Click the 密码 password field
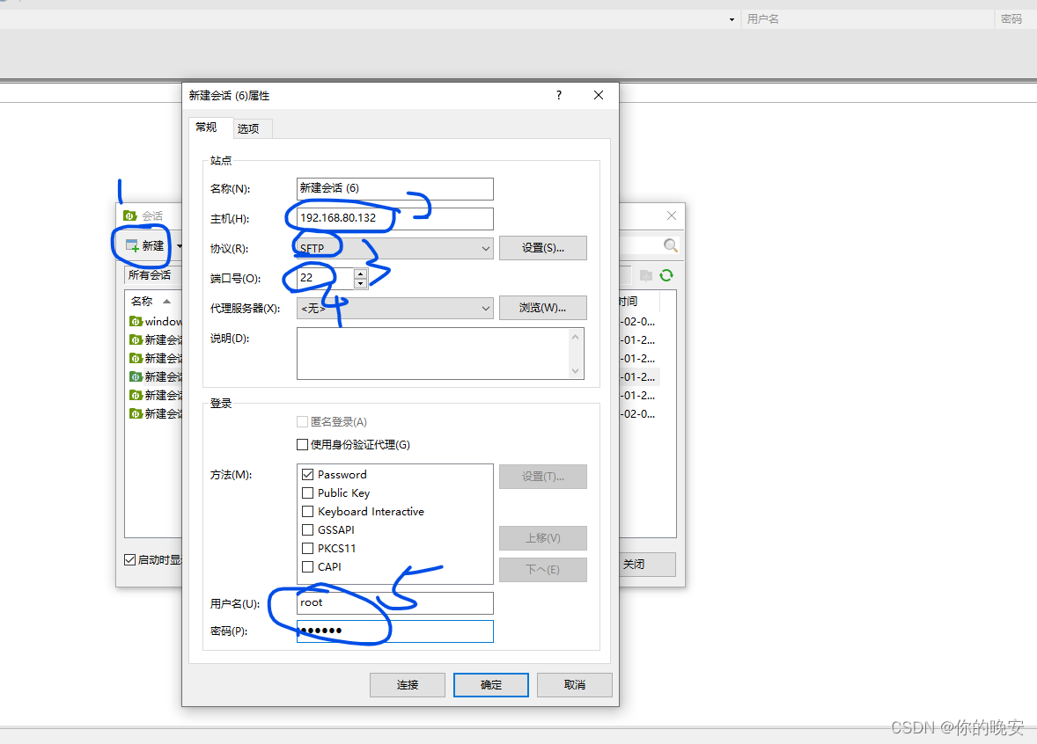 point(395,631)
